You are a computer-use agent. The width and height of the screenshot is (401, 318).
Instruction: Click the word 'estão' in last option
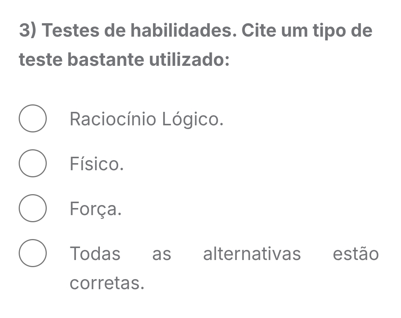(x=356, y=254)
